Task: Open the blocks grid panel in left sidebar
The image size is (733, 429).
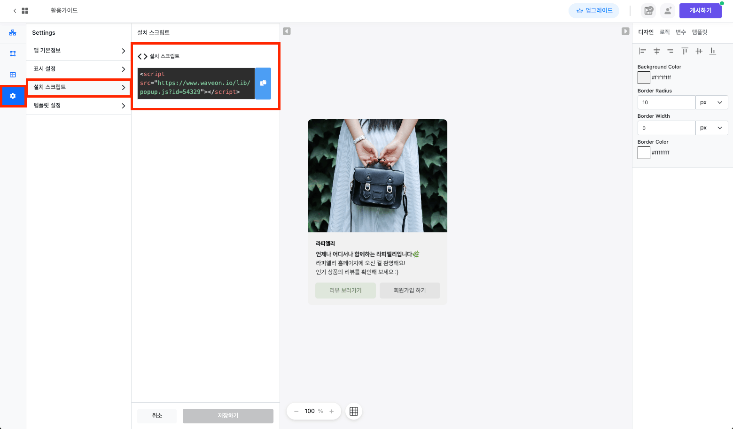Action: [13, 75]
